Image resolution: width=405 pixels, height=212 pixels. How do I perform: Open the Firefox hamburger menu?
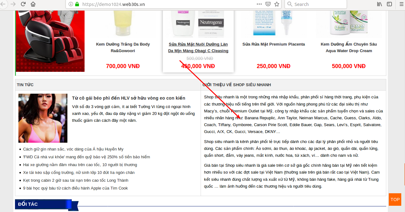401,4
